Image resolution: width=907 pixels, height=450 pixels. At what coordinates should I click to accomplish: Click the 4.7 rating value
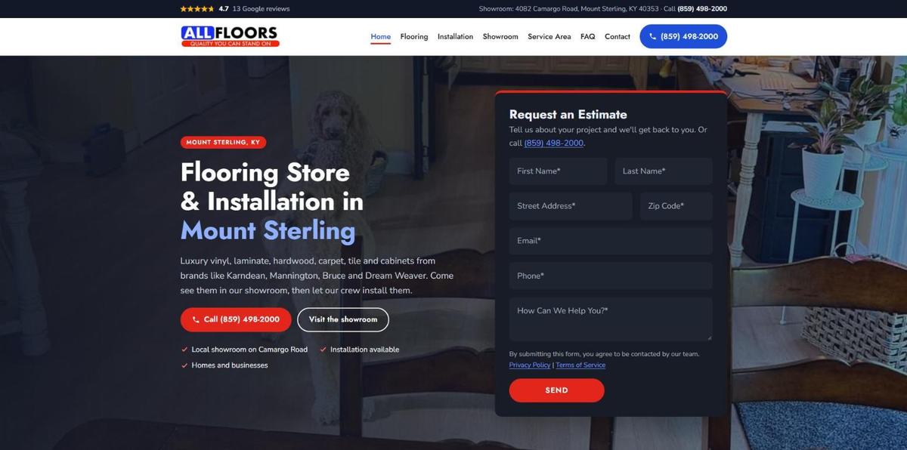coord(224,9)
